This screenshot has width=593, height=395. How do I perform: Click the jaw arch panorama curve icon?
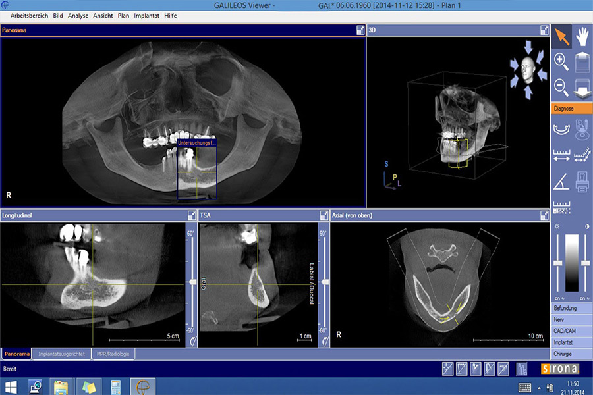561,129
